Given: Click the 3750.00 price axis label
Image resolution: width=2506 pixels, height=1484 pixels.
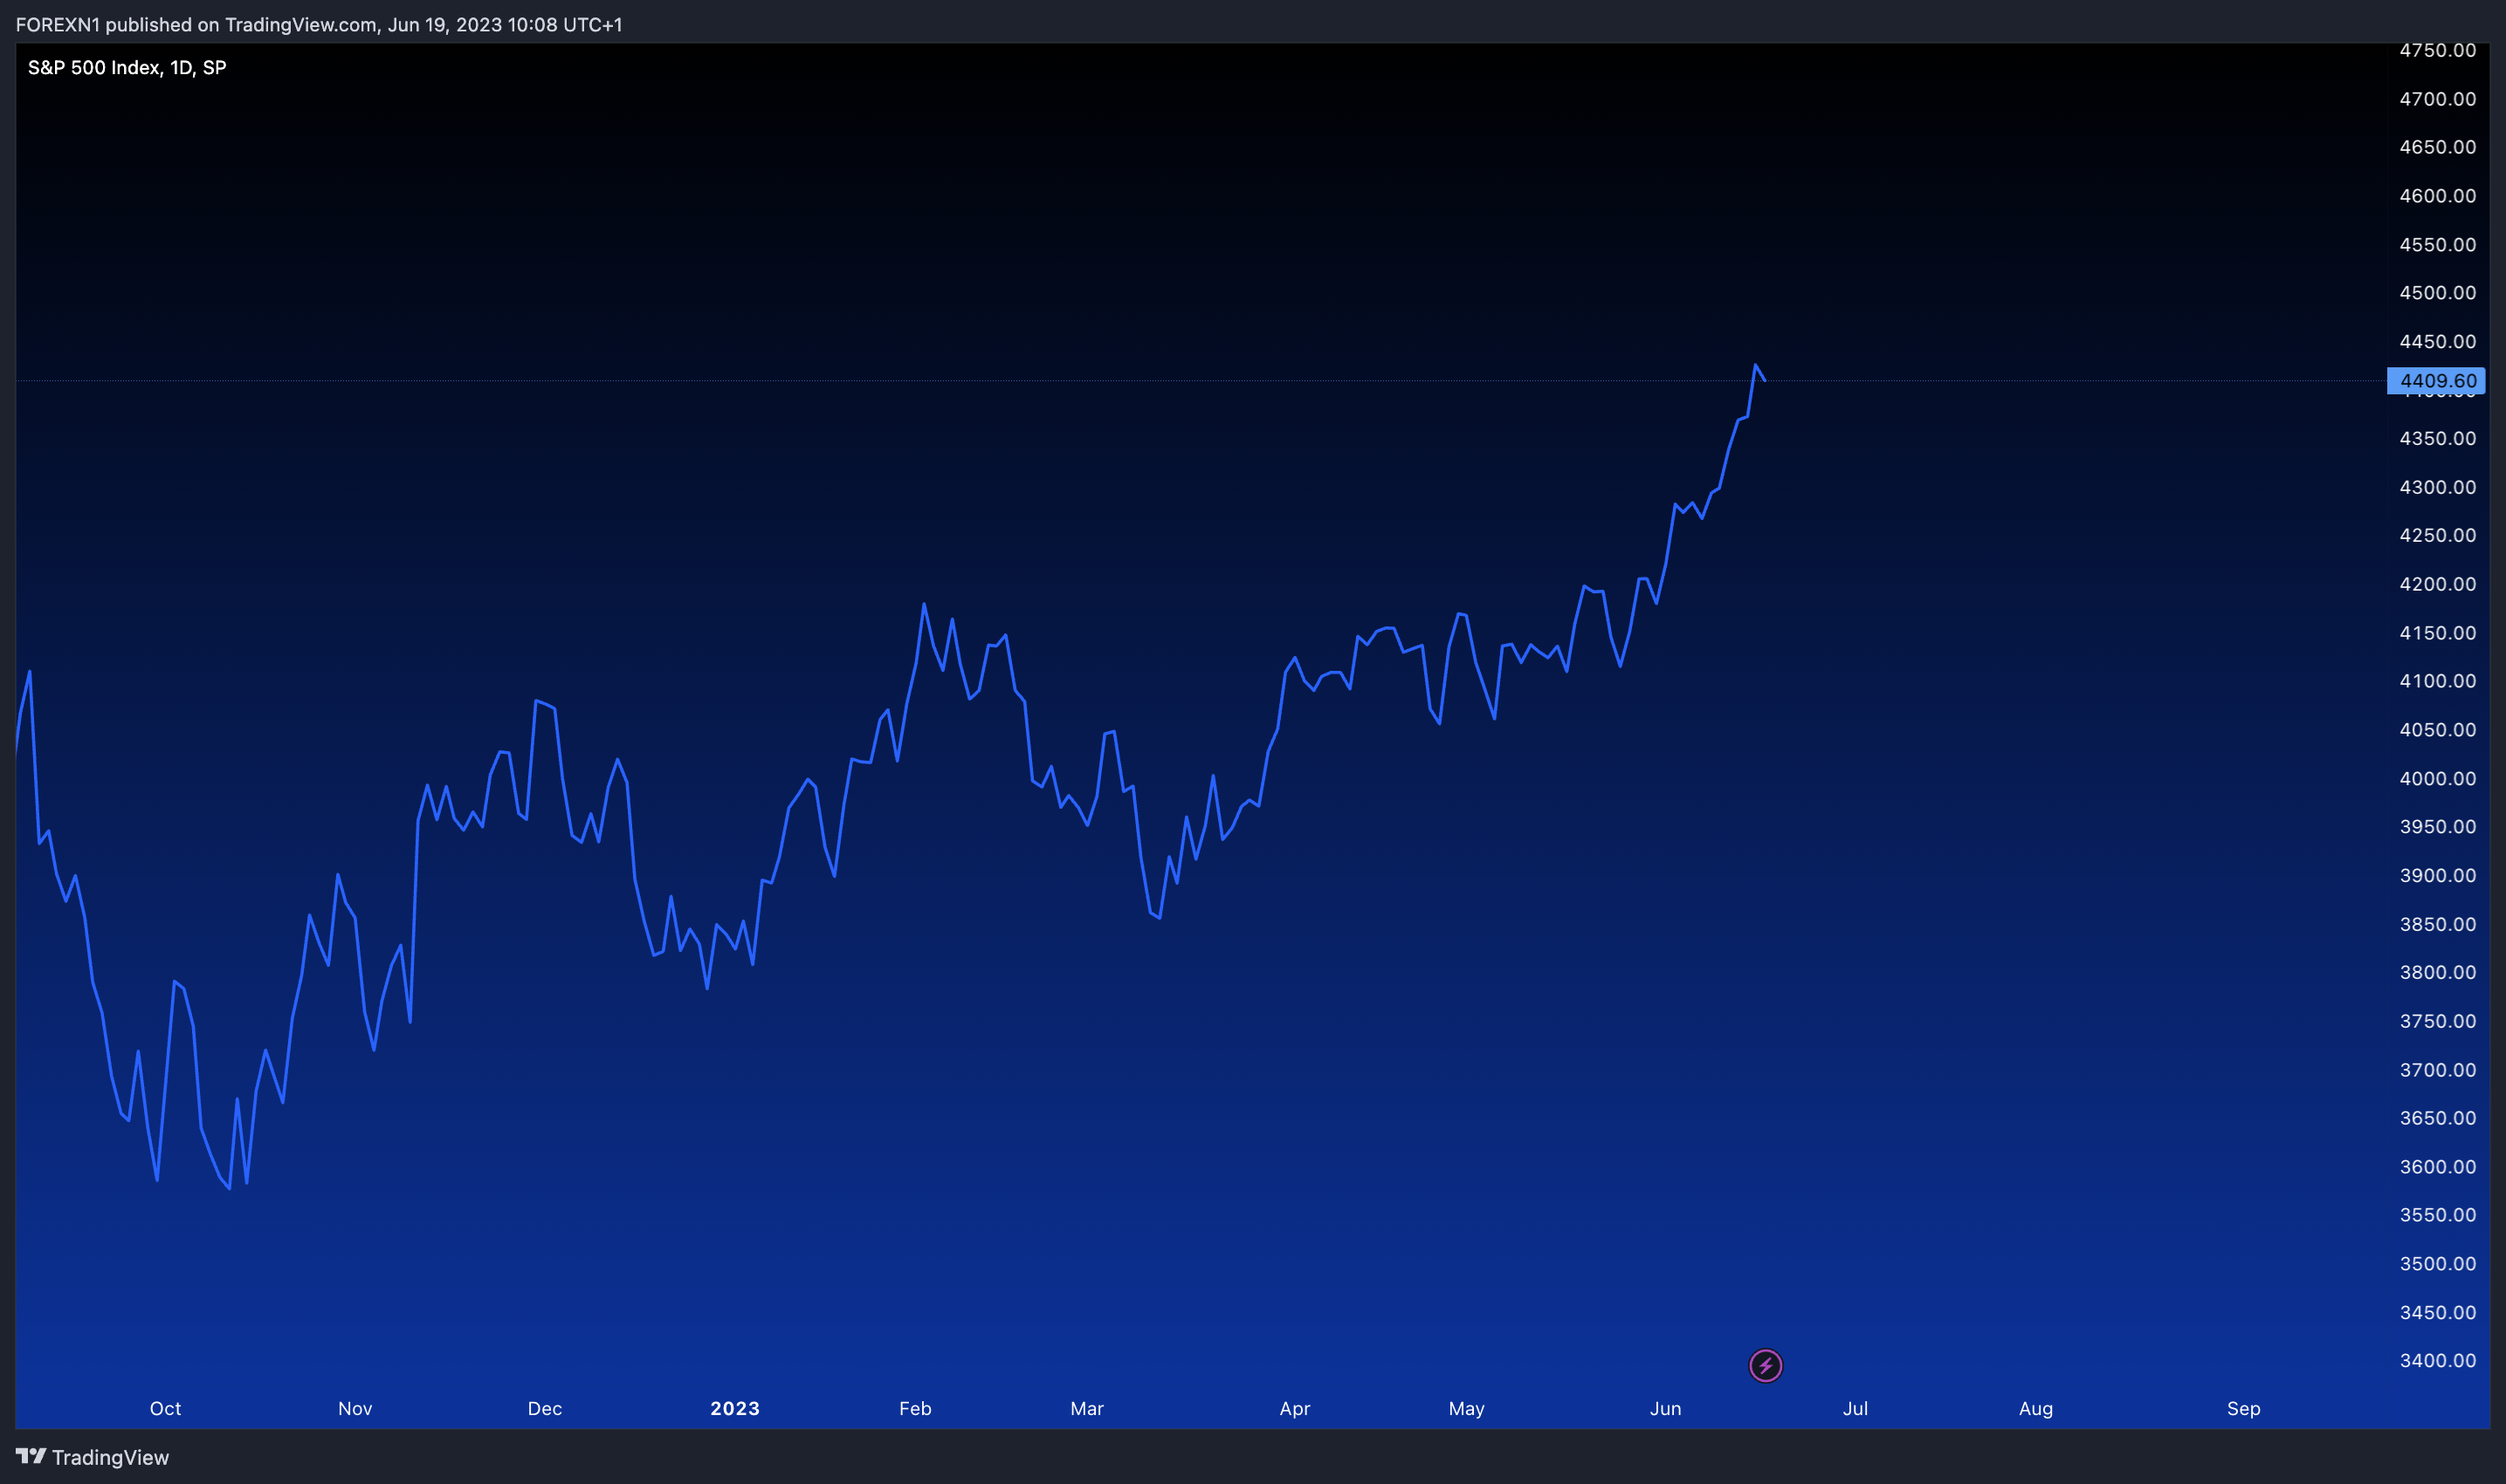Looking at the screenshot, I should click(2438, 1022).
